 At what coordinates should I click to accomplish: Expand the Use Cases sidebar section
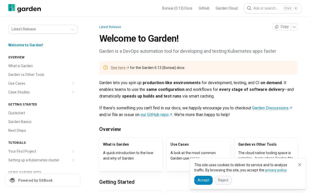pos(73,83)
